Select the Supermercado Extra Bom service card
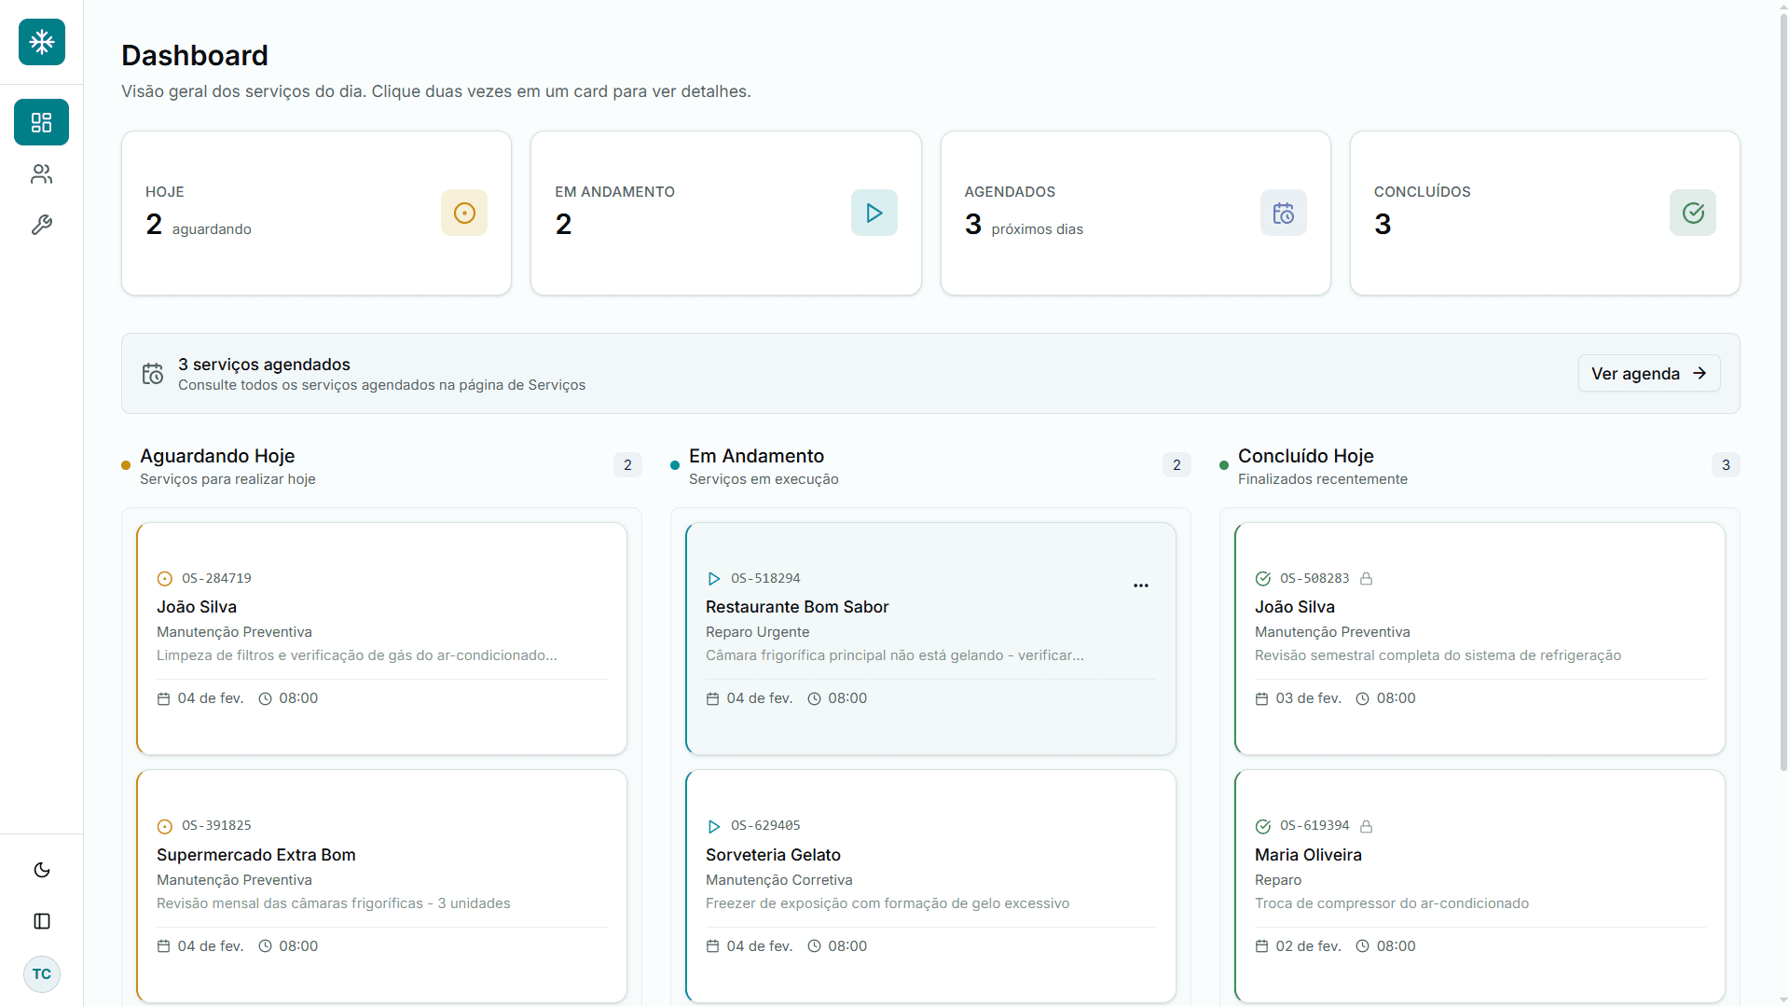This screenshot has height=1006, width=1789. (381, 886)
